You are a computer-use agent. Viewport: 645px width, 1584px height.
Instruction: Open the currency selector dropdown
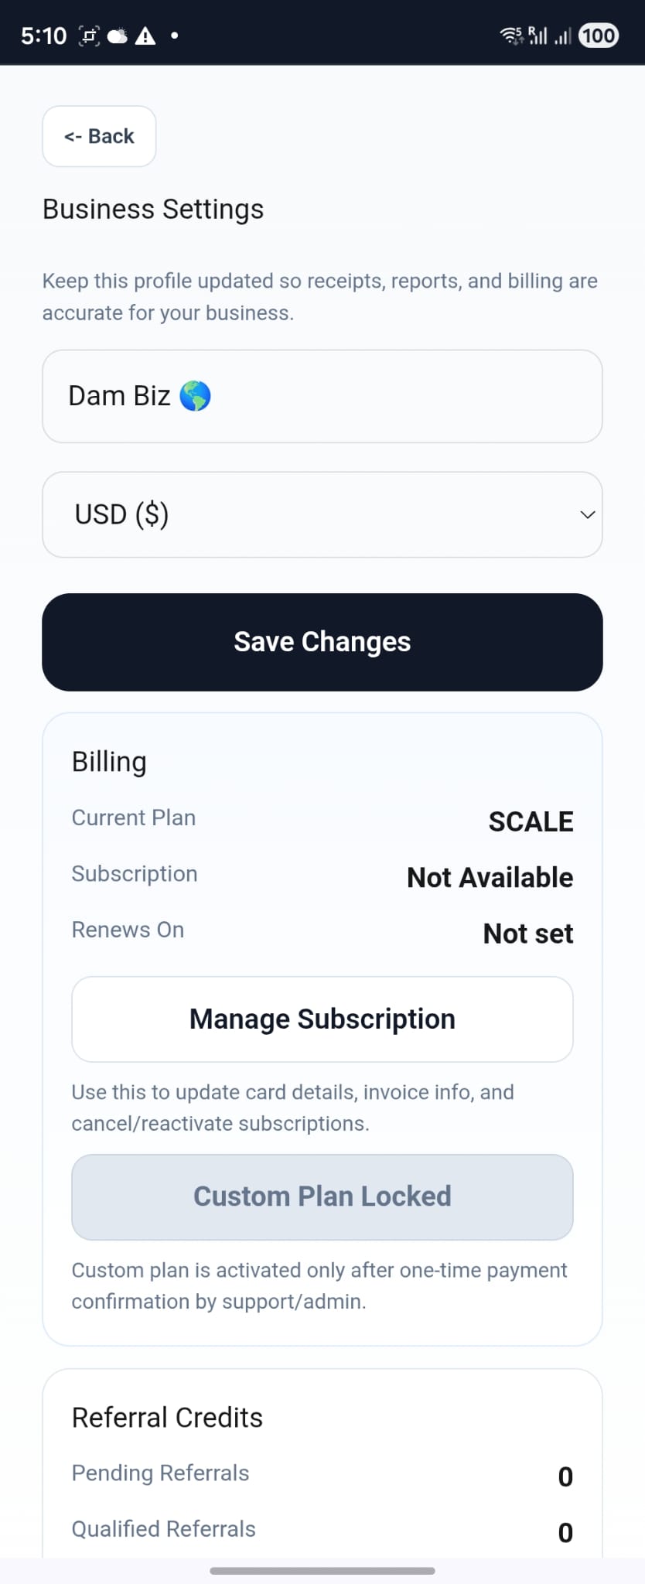pyautogui.click(x=322, y=514)
